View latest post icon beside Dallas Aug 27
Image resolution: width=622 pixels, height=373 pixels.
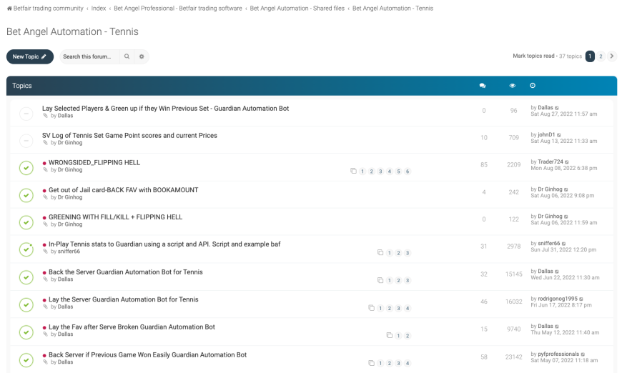pos(557,108)
